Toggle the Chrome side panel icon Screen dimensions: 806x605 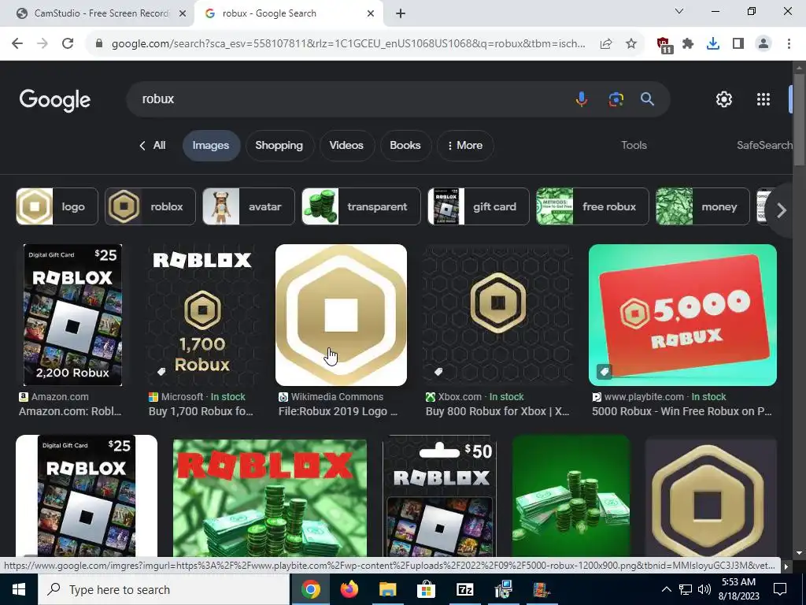click(738, 44)
